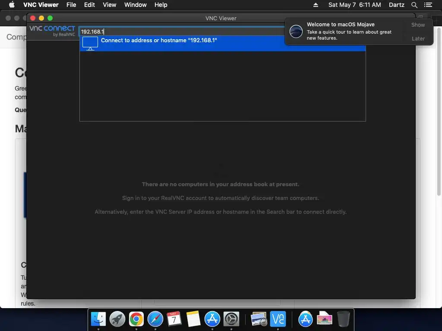Minimize the VNC Viewer window with the yellow button
This screenshot has height=331, width=442.
pos(41,18)
